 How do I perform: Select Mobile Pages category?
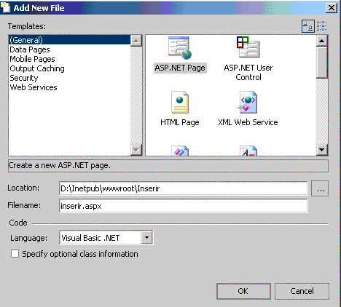point(32,59)
